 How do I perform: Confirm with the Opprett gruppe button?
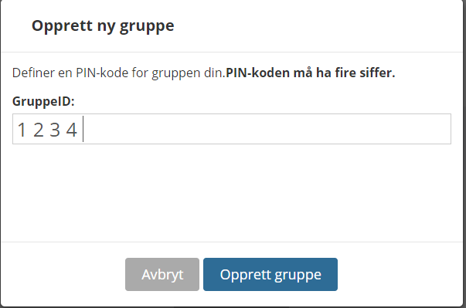270,275
